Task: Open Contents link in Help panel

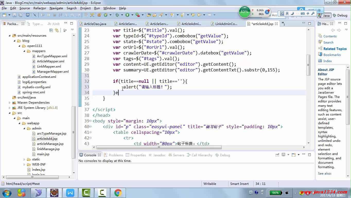Action: [x=330, y=36]
